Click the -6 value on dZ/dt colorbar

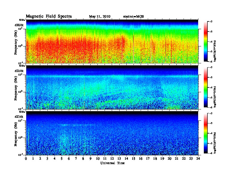tap(211, 153)
